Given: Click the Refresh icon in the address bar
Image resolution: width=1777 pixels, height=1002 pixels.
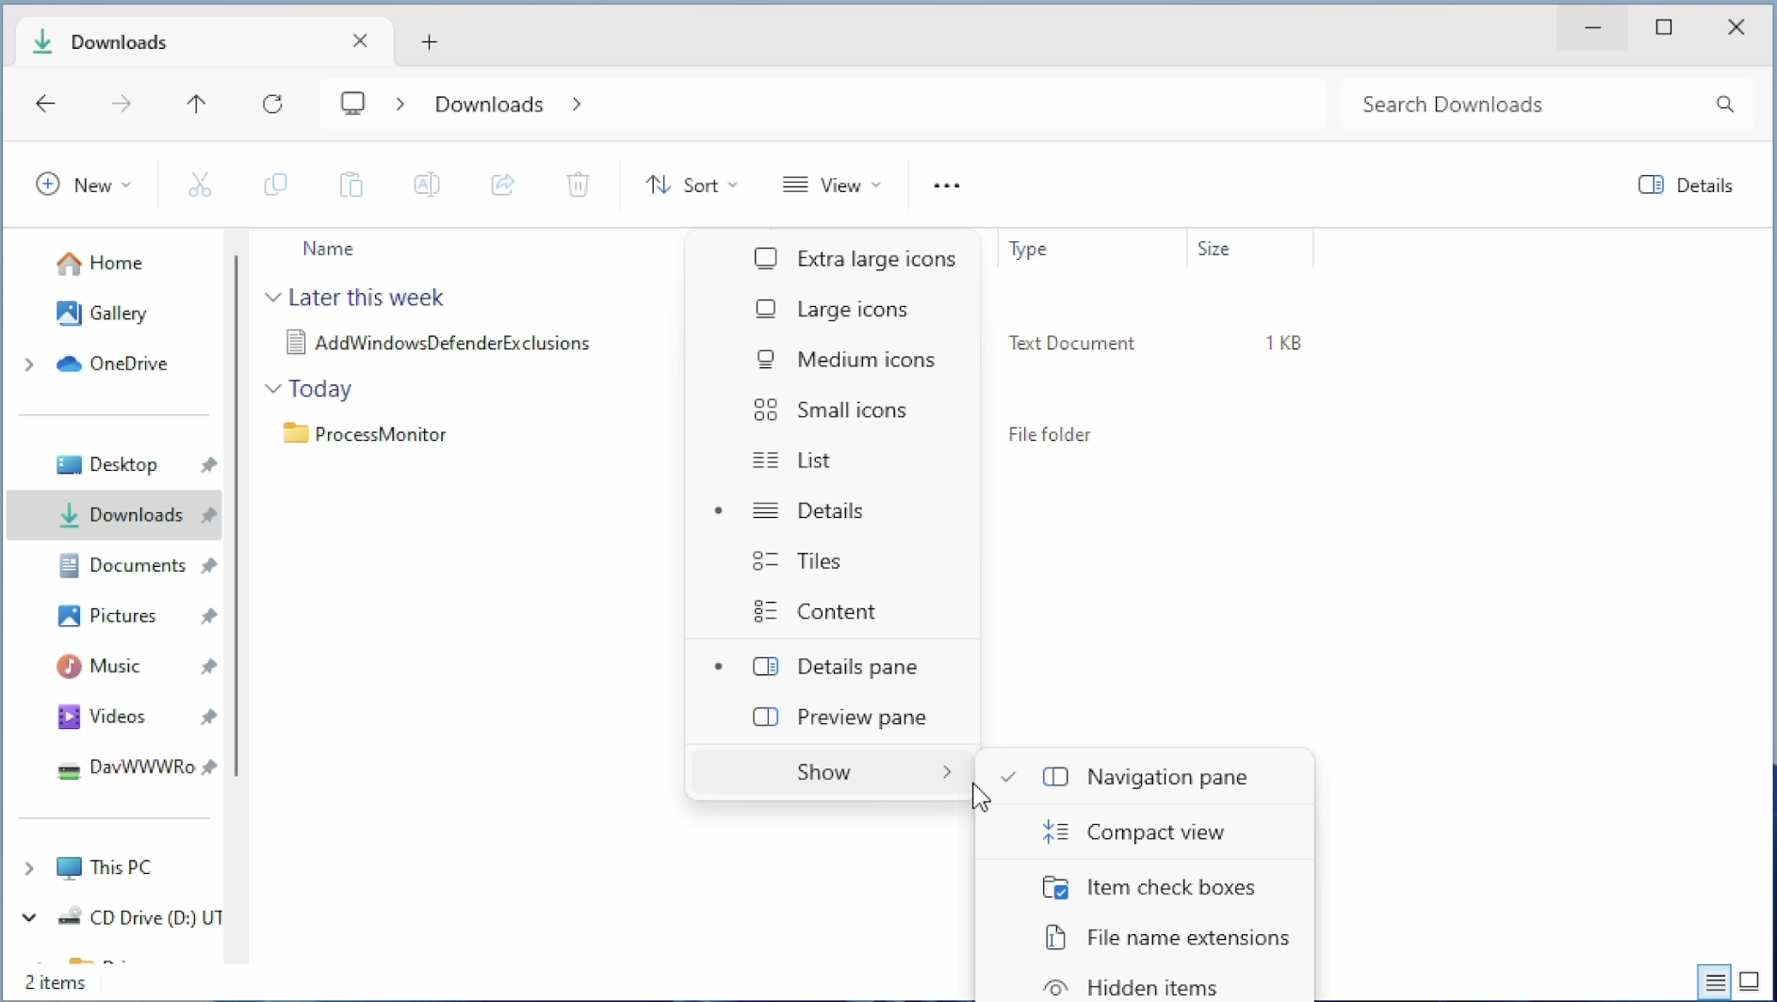Looking at the screenshot, I should click(272, 104).
